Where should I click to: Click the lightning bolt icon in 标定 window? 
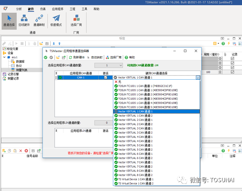click(x=229, y=43)
